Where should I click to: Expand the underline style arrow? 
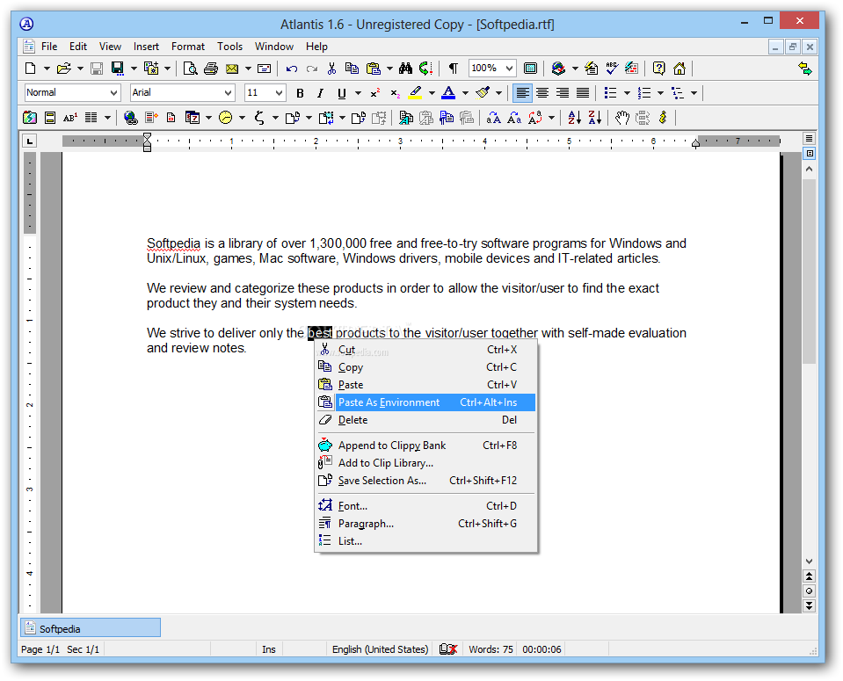tap(358, 93)
